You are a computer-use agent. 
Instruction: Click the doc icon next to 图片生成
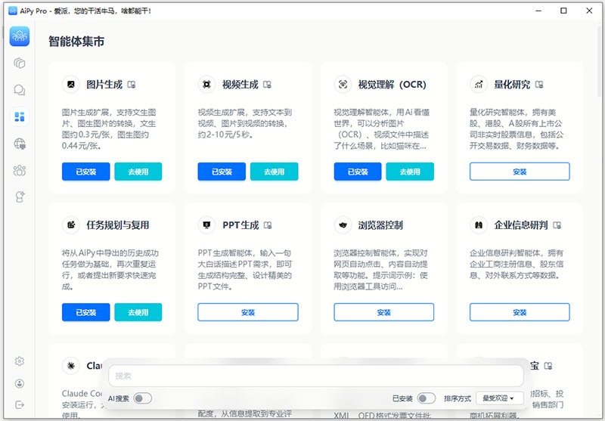click(x=132, y=85)
